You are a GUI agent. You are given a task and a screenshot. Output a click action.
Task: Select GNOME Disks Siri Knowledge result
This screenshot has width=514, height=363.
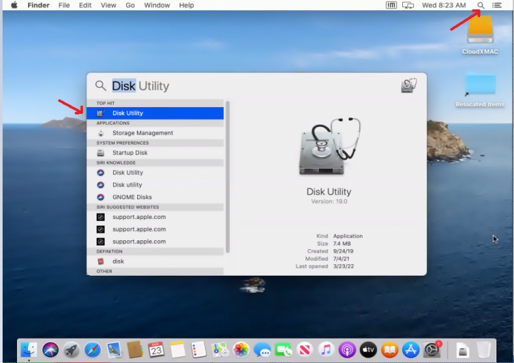155,197
